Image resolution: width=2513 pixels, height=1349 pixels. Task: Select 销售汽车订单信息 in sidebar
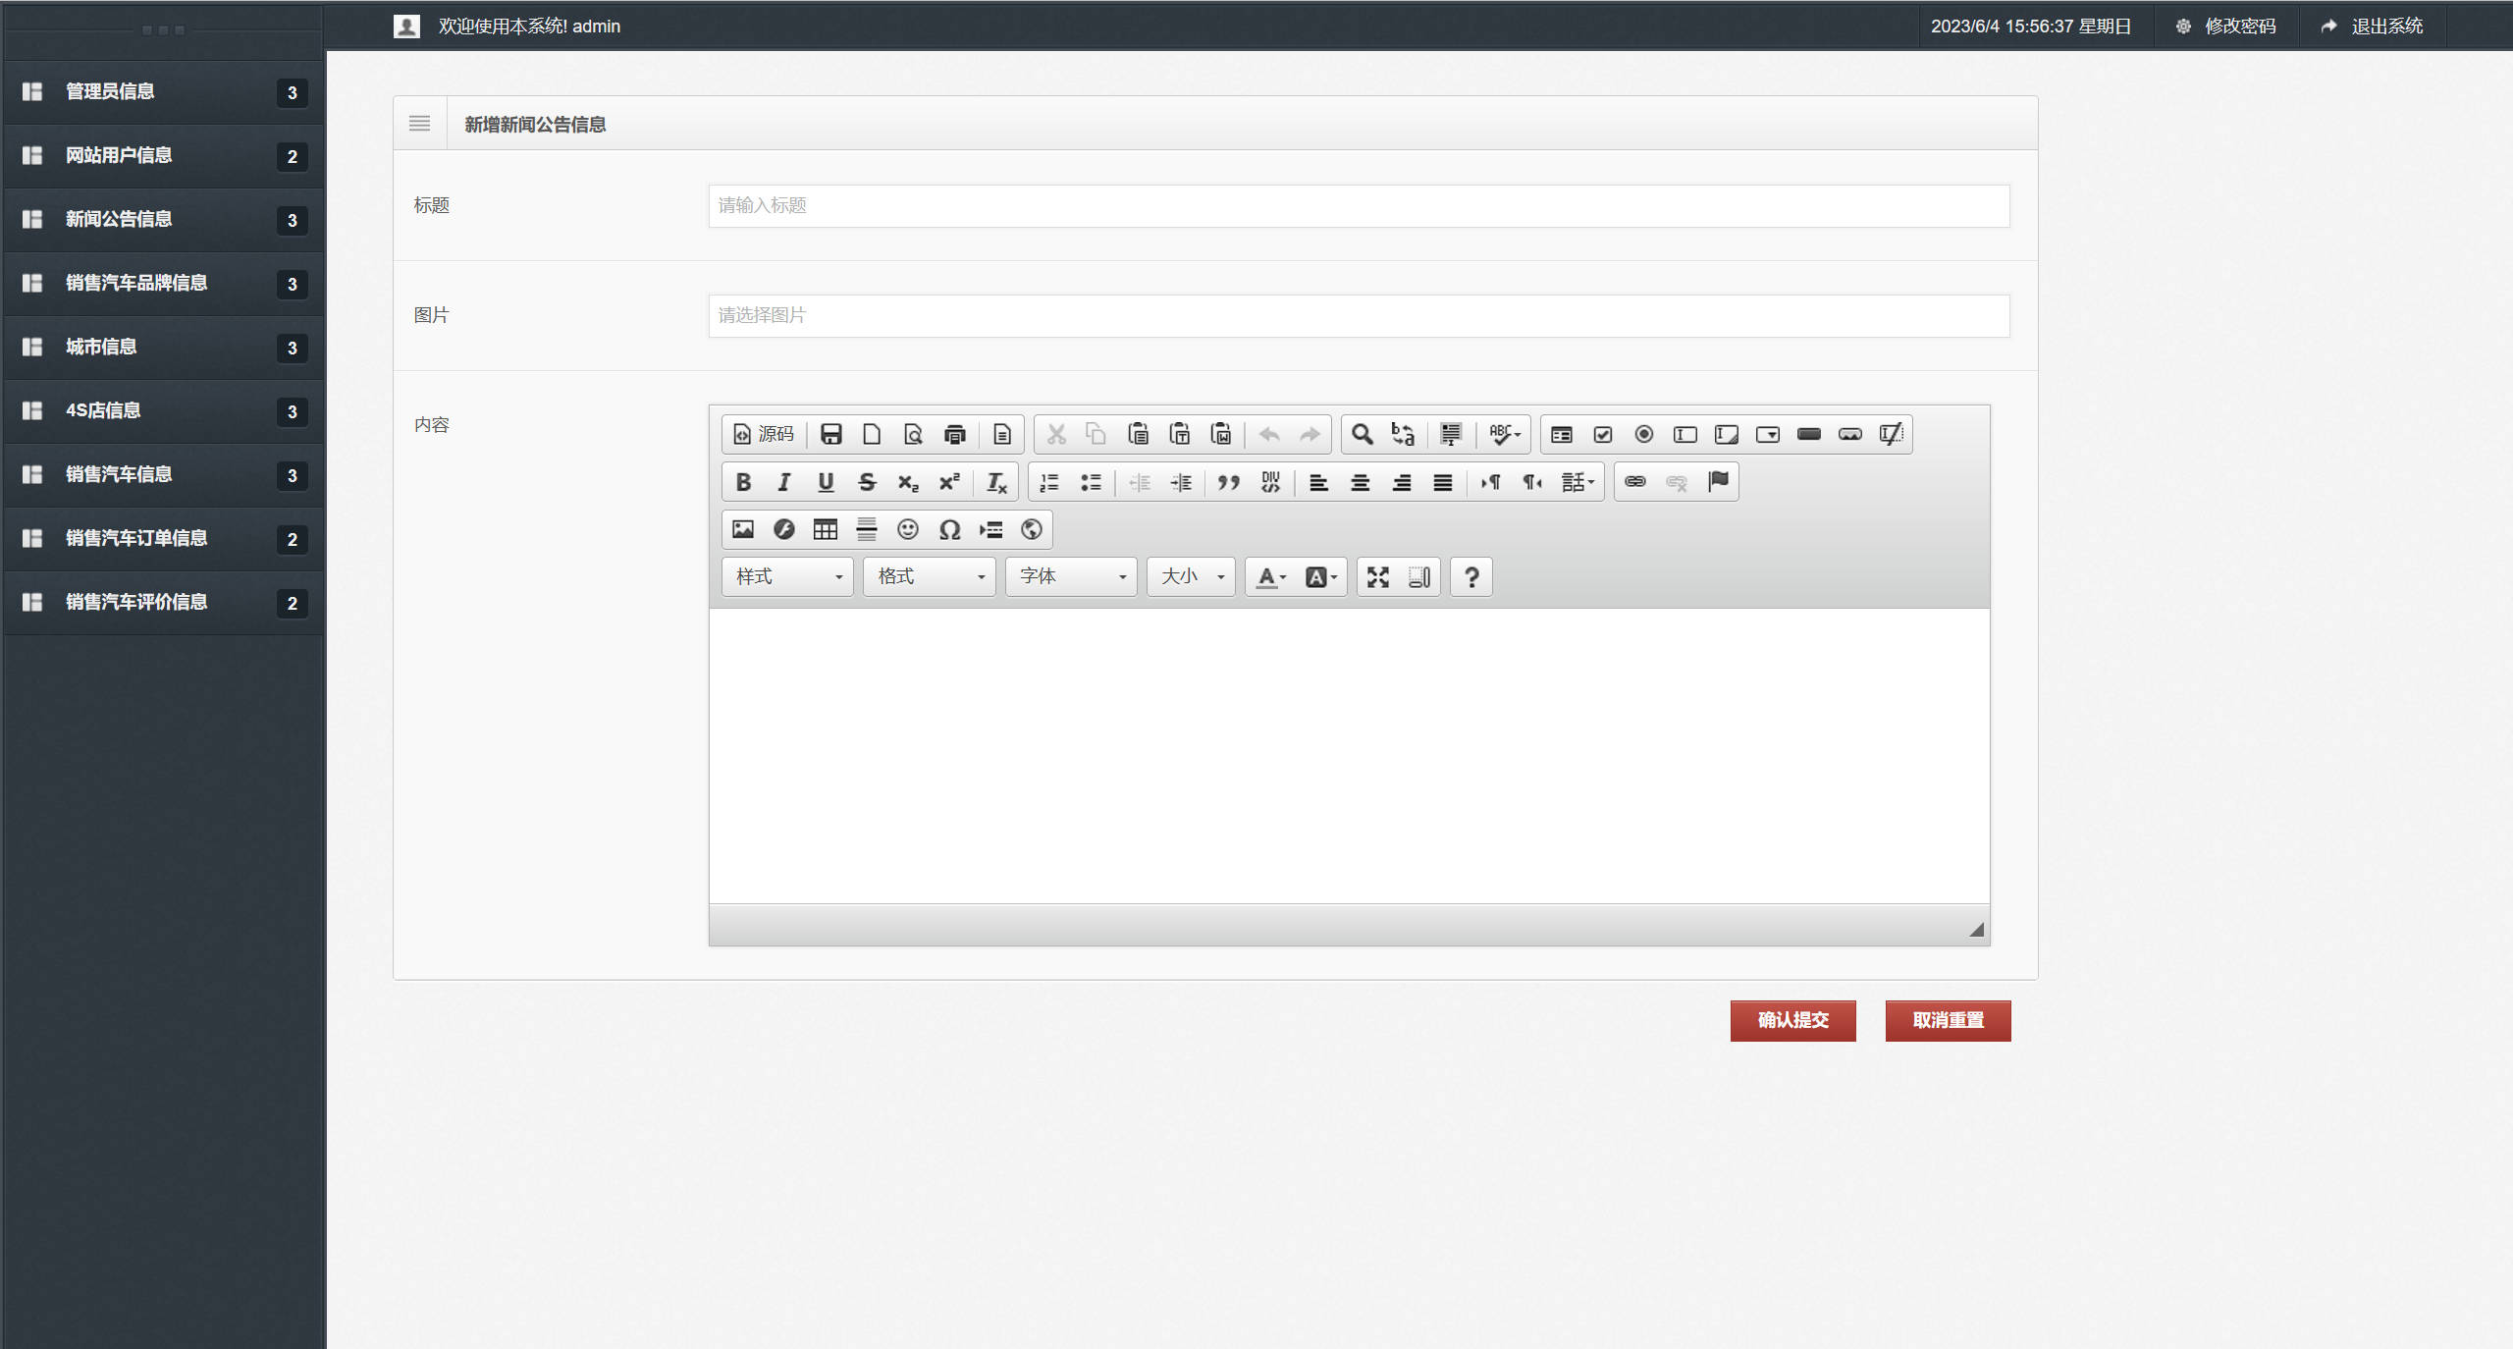pyautogui.click(x=136, y=538)
